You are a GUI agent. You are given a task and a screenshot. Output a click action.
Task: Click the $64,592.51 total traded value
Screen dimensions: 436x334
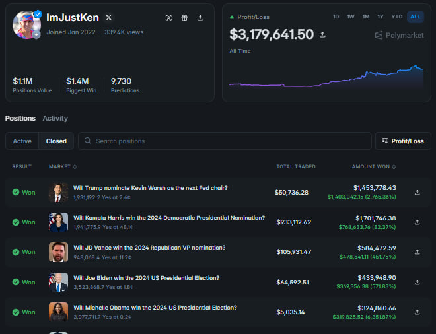click(x=293, y=282)
